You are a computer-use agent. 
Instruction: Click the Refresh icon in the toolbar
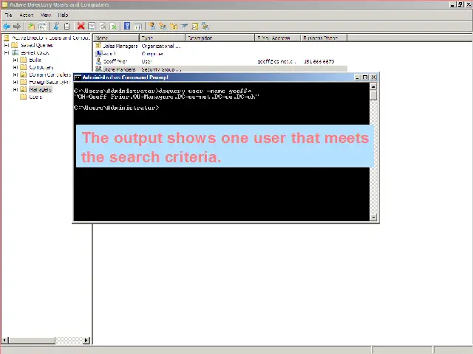(103, 27)
